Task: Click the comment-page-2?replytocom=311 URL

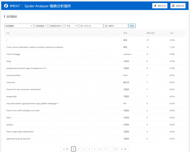Action: 26,68
